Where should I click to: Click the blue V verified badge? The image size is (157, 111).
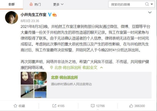50,15
